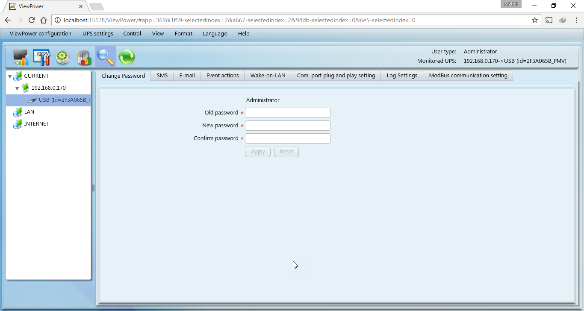
Task: Bookmark this page with the star icon
Action: [x=534, y=20]
